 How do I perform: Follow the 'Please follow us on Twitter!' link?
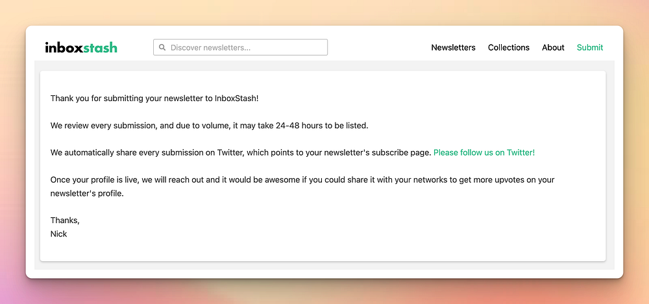tap(484, 152)
